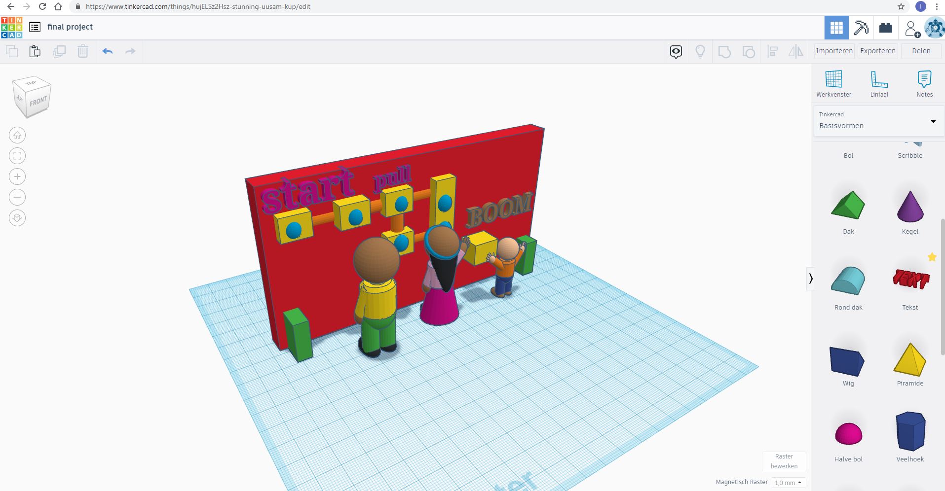Collapse the shapes panel arrow

[x=810, y=279]
